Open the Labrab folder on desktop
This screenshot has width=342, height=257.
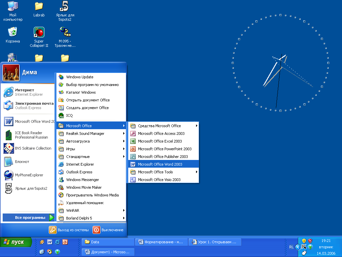pyautogui.click(x=39, y=10)
